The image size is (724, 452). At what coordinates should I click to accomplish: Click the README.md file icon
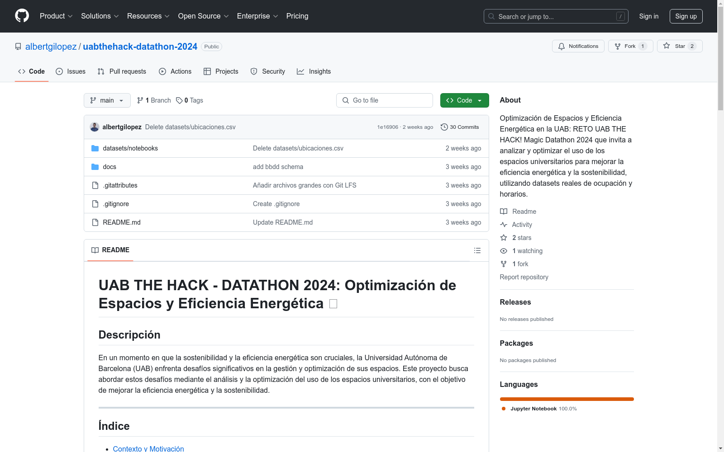(x=95, y=222)
